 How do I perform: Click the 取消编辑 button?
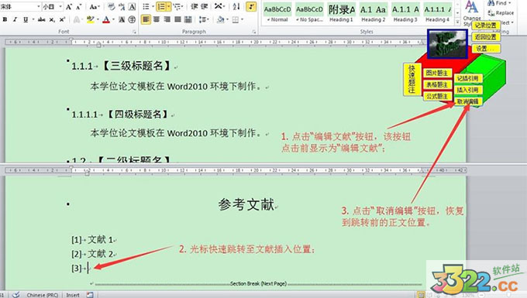[x=467, y=101]
